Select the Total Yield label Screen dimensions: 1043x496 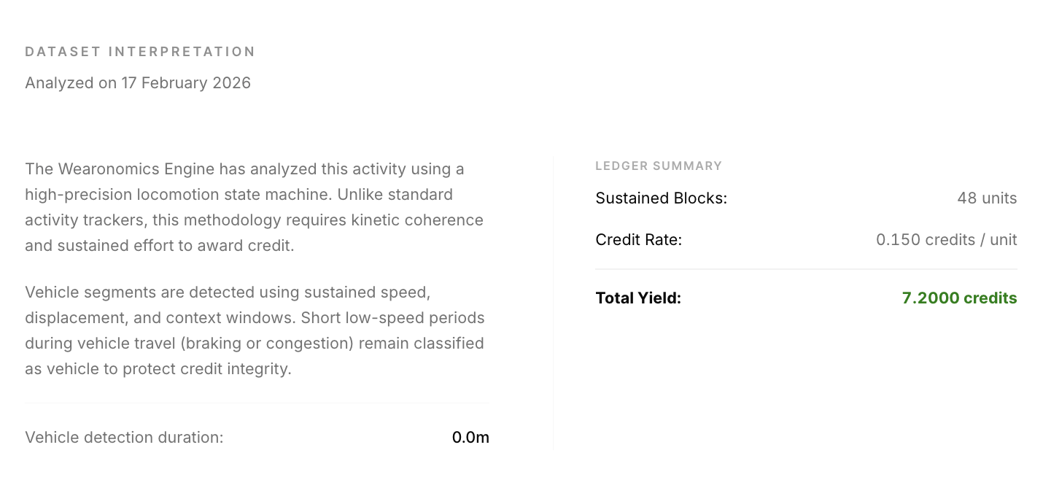[x=638, y=298]
